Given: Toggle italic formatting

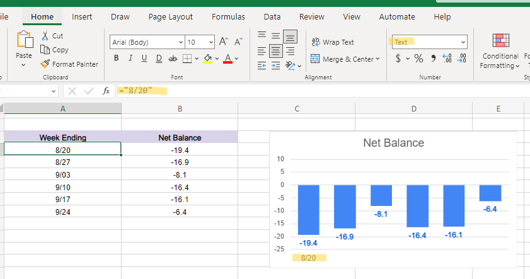Looking at the screenshot, I should (130, 58).
